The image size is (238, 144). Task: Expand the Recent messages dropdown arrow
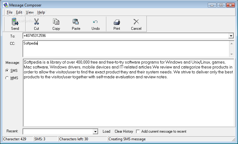[95, 131]
